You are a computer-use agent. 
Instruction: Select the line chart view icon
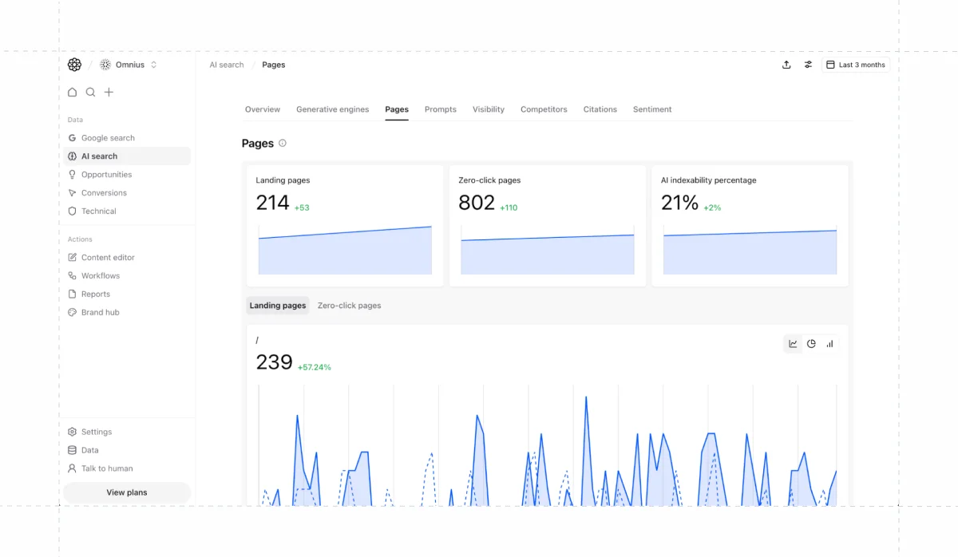click(792, 343)
